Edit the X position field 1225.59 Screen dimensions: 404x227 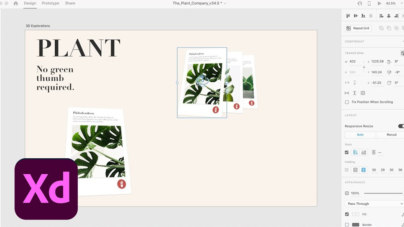point(377,61)
